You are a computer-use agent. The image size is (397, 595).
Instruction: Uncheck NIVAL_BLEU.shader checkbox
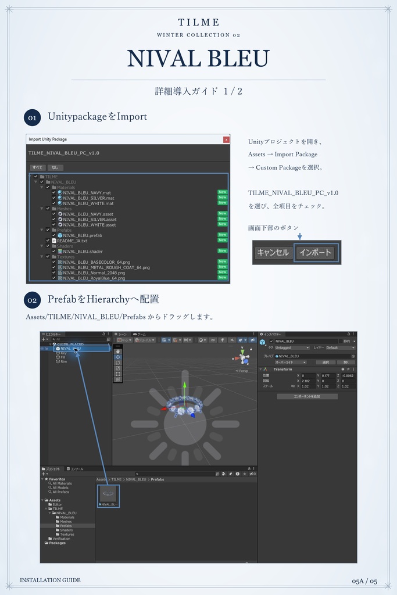54,251
